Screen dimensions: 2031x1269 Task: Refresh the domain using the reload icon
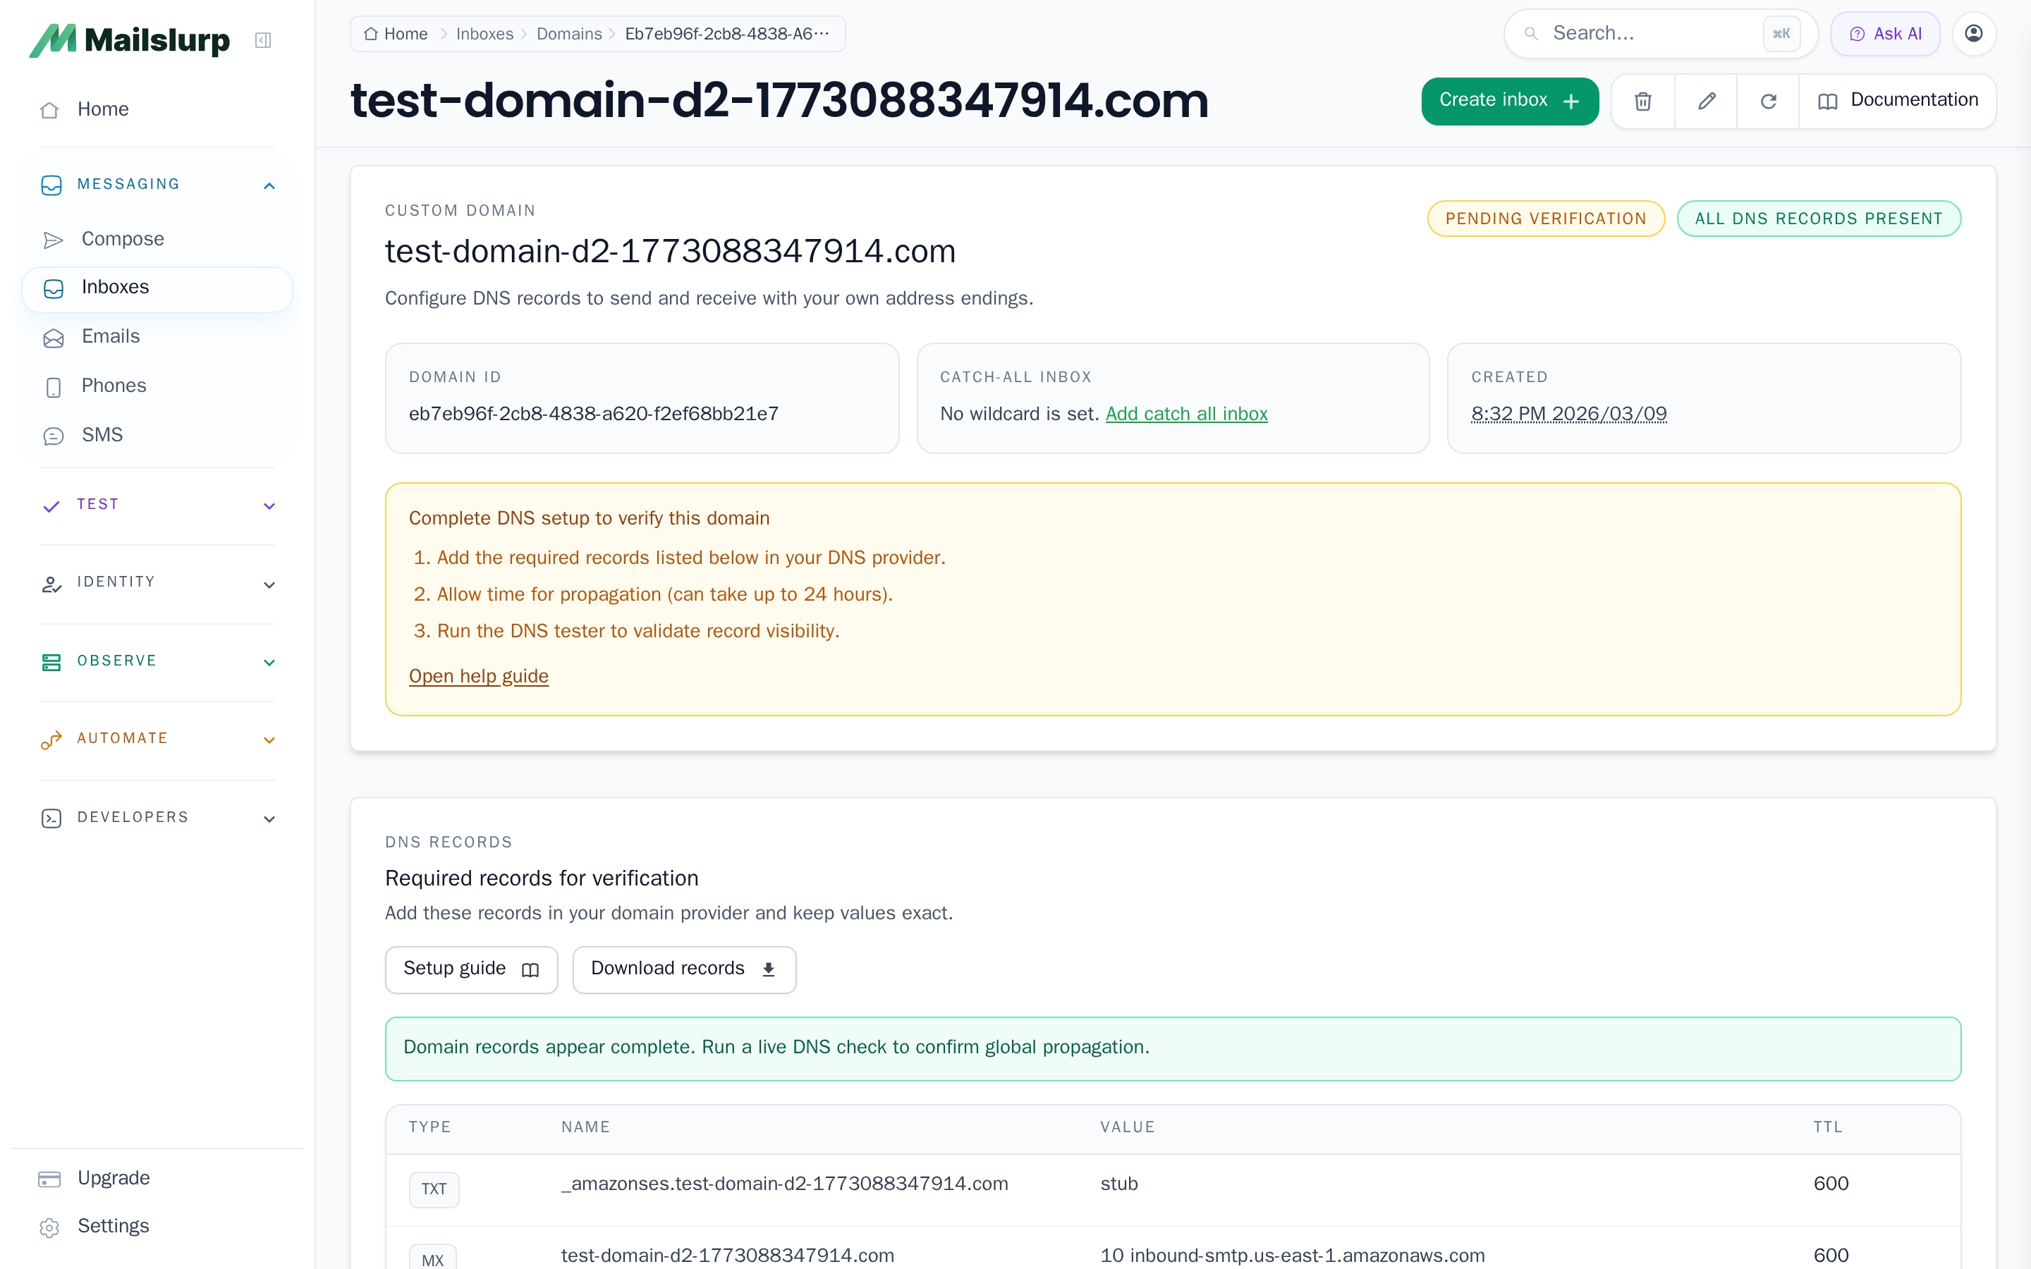pos(1769,101)
